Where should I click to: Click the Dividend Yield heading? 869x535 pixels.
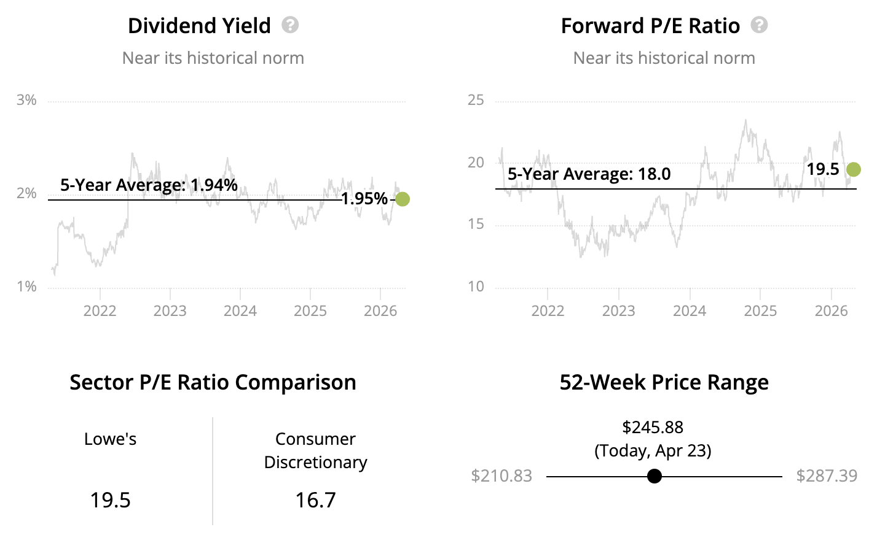click(x=199, y=26)
